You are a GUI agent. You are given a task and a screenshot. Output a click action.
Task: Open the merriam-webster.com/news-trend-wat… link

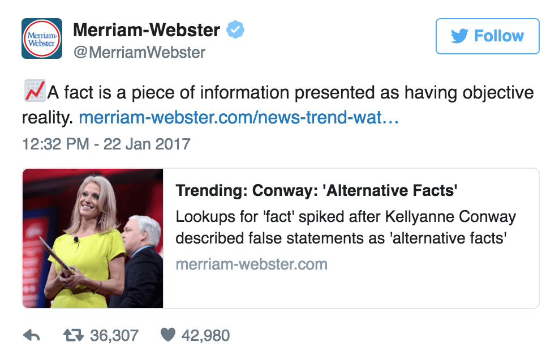239,117
